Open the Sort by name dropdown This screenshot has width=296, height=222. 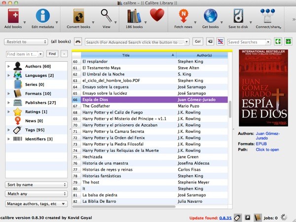(x=36, y=185)
